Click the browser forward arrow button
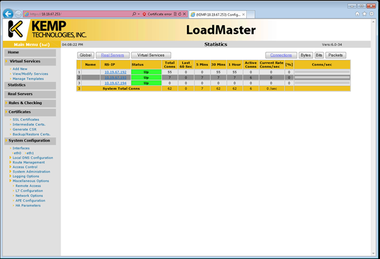 [x=18, y=13]
